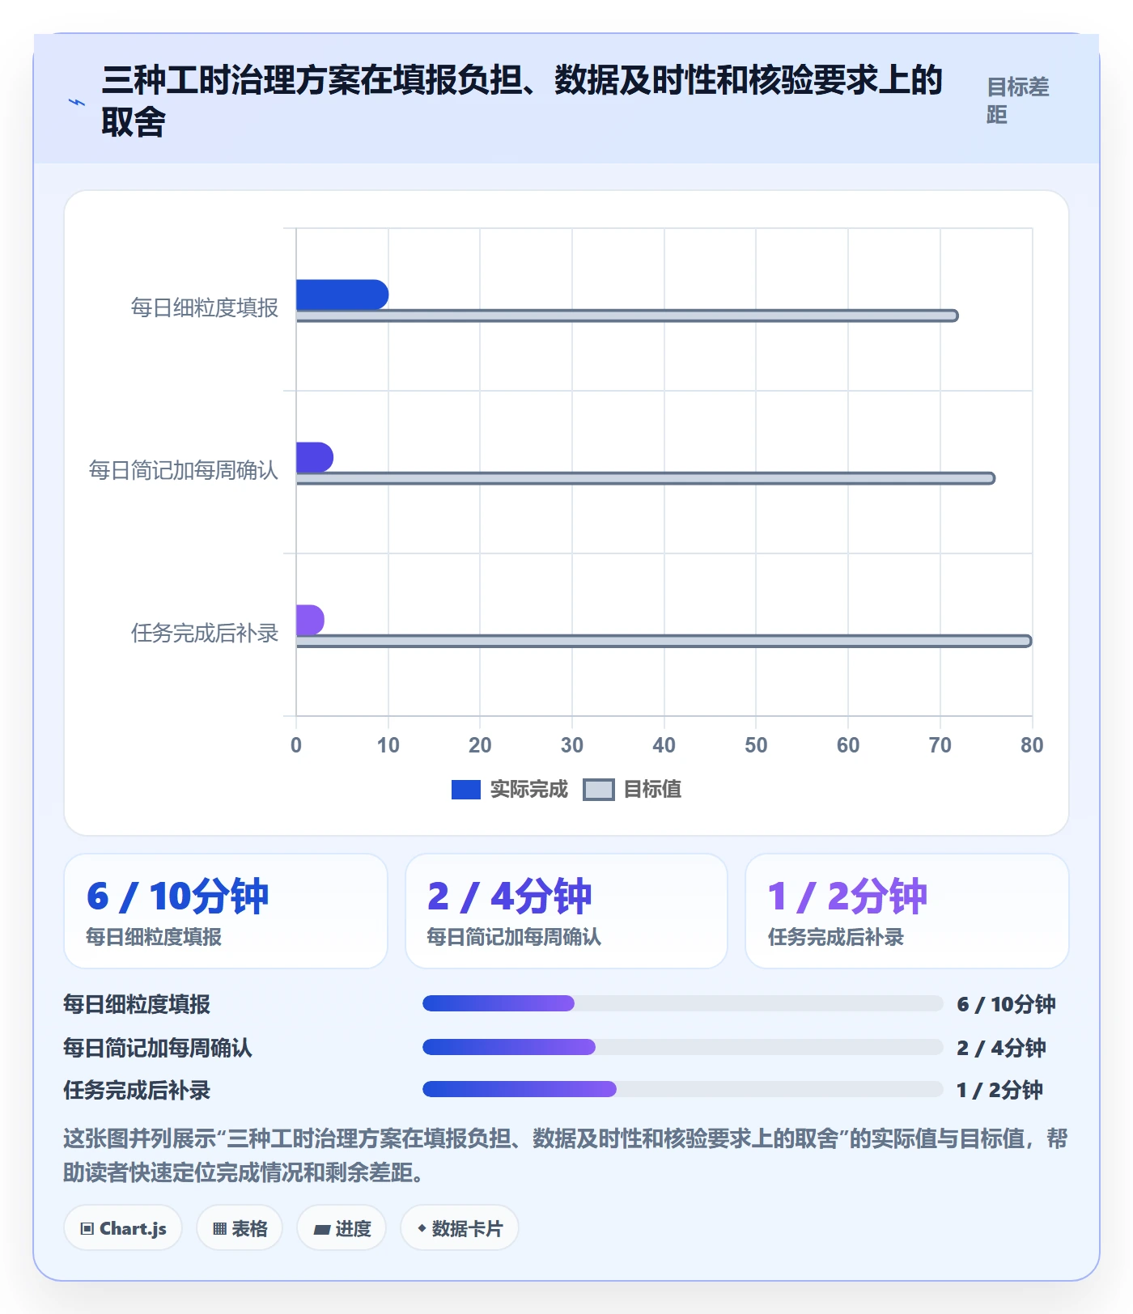Click the Chart.js chip

pos(123,1228)
